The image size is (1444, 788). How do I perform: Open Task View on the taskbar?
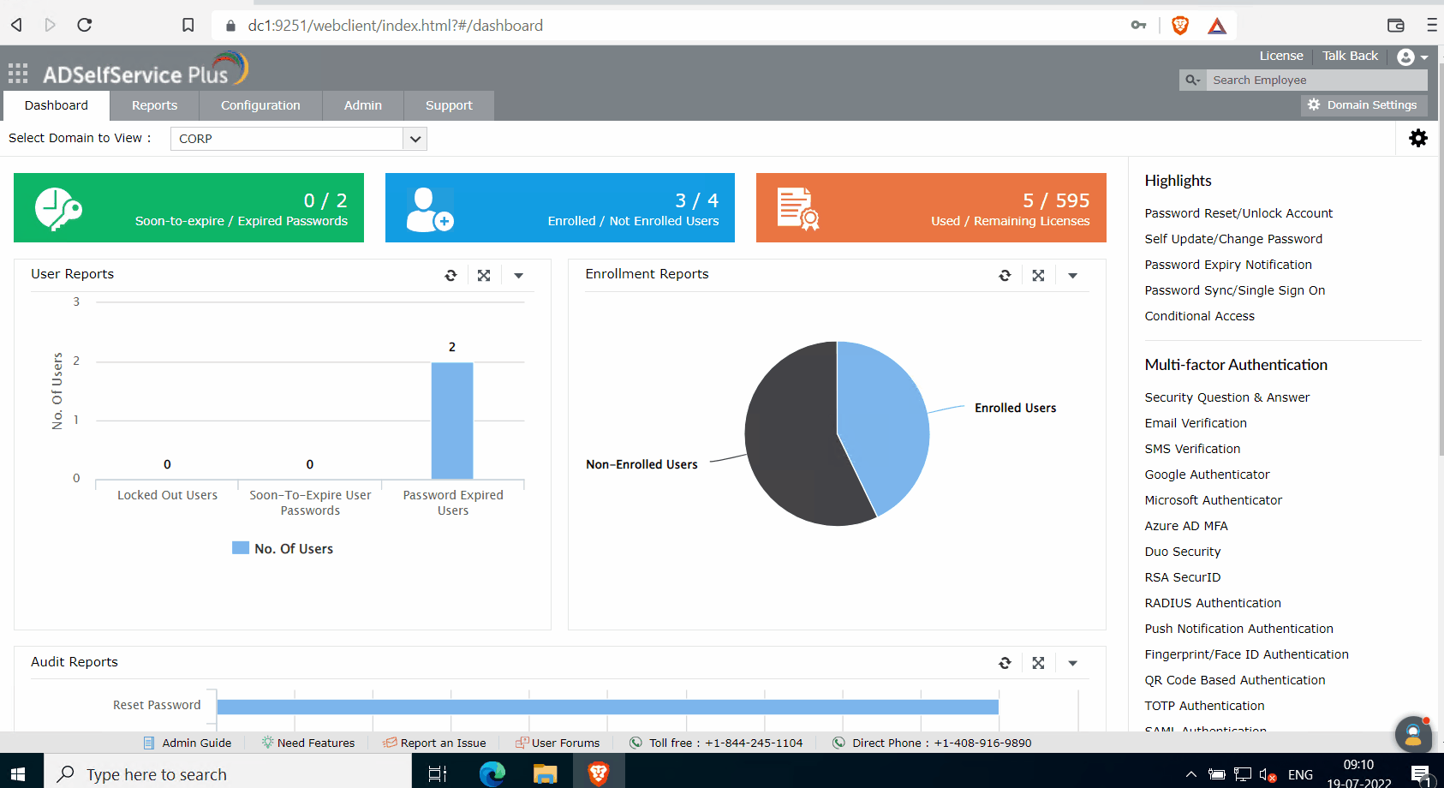pos(438,774)
